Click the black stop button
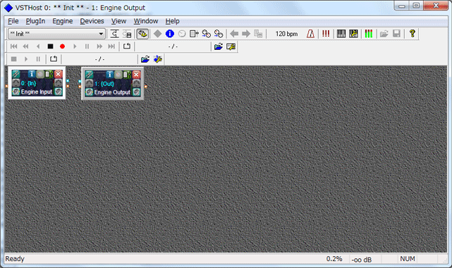This screenshot has height=268, width=452. click(51, 46)
